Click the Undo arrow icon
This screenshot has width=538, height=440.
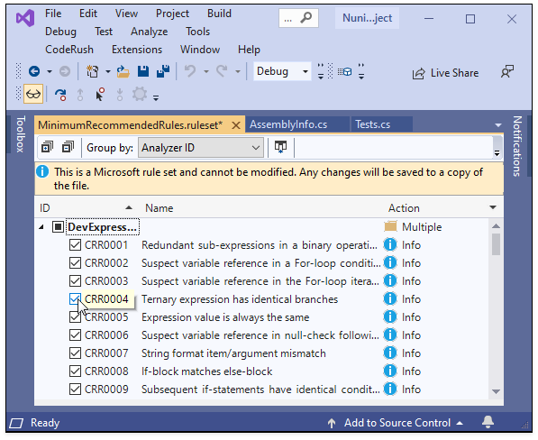(190, 71)
